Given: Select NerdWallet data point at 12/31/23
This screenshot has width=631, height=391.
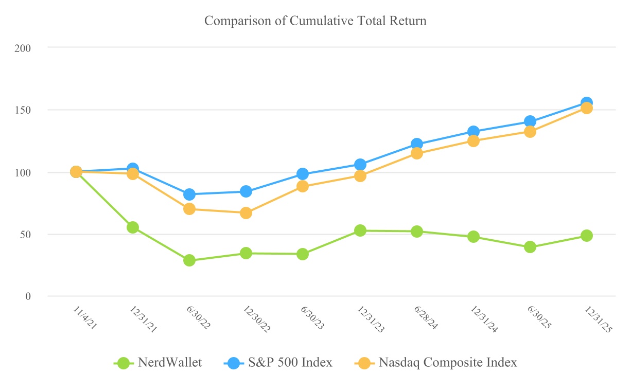Looking at the screenshot, I should coord(360,230).
